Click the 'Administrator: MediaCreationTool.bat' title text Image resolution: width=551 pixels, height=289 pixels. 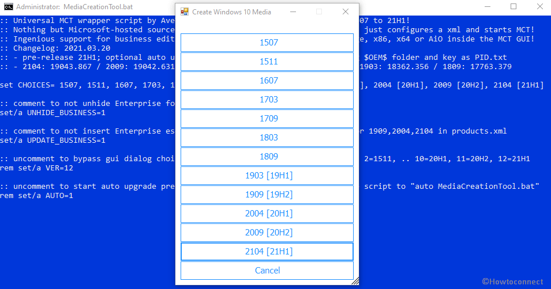point(74,7)
